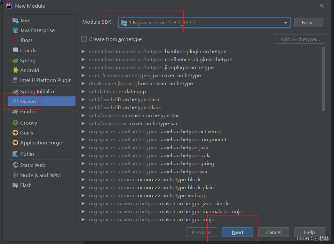This screenshot has width=334, height=244.
Task: Expand the lift-archetype-blank node
Action: 83,108
